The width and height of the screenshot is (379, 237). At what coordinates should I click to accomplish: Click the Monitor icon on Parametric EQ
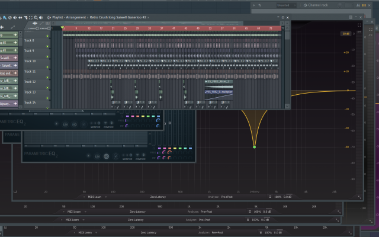pos(127,156)
